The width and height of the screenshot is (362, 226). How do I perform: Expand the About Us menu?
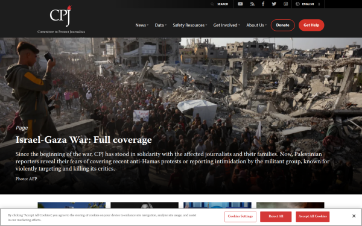point(256,25)
